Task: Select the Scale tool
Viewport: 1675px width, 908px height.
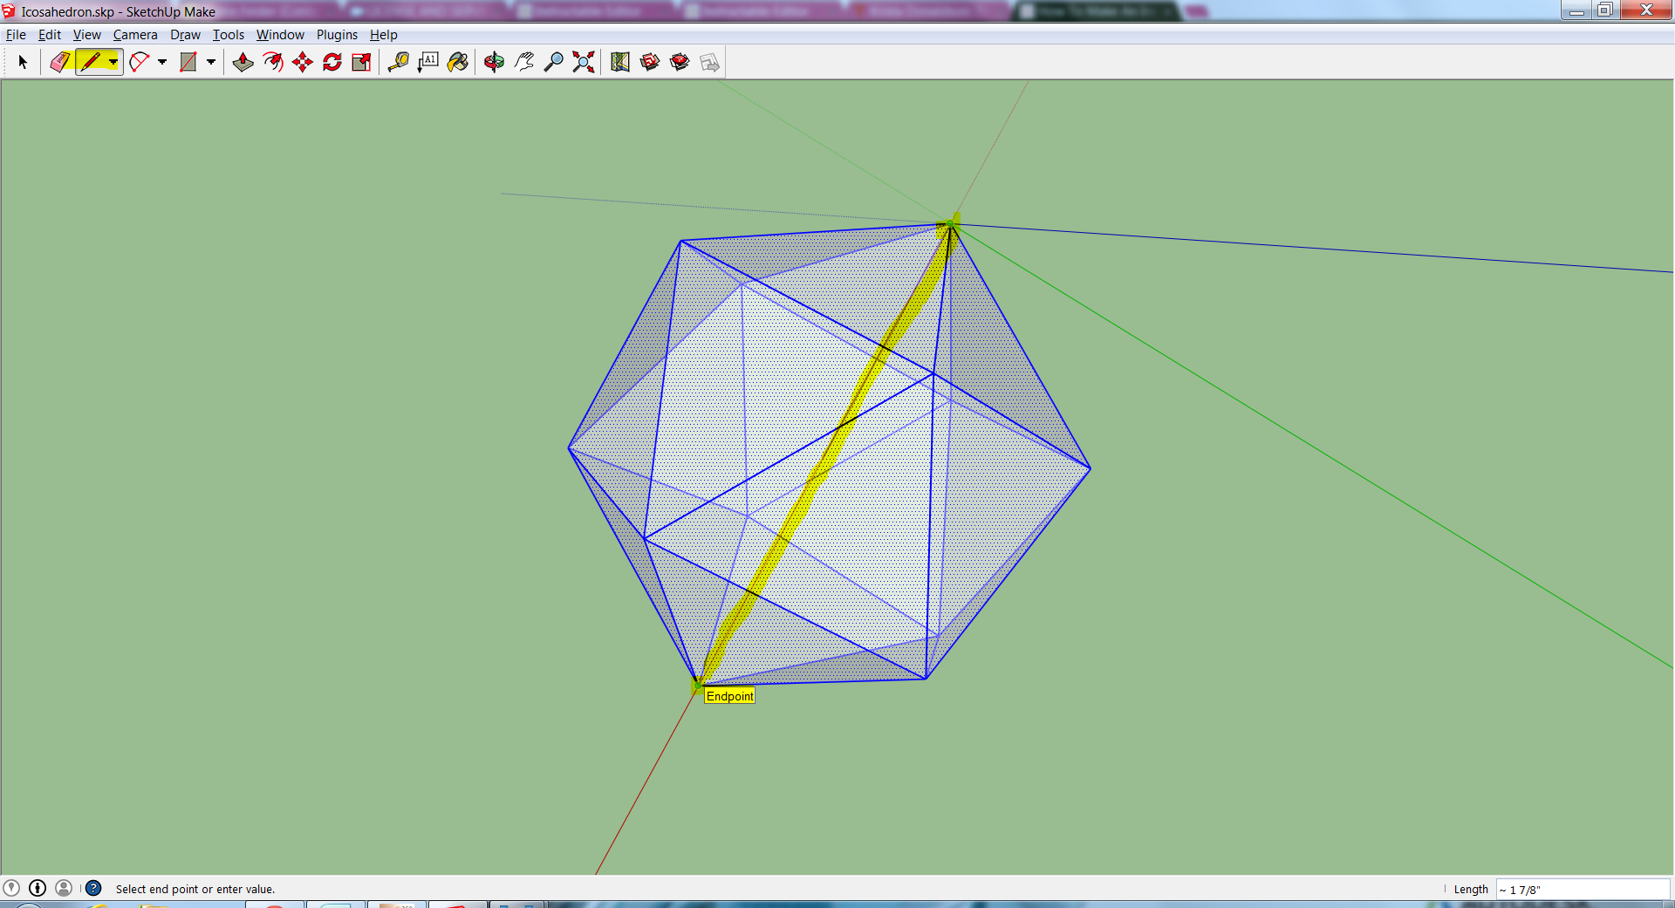Action: coord(361,62)
